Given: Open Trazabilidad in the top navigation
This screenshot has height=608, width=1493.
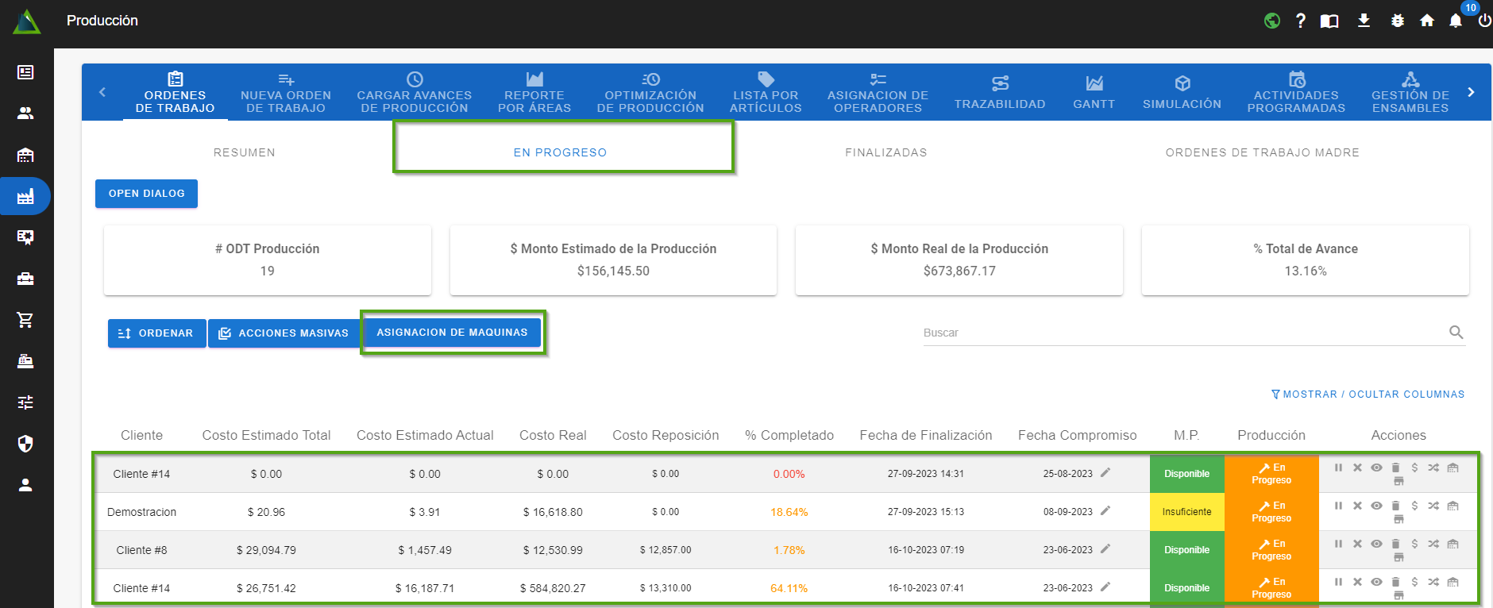Looking at the screenshot, I should [999, 93].
